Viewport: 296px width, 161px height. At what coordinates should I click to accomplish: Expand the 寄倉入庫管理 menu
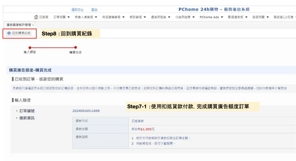(x=86, y=17)
